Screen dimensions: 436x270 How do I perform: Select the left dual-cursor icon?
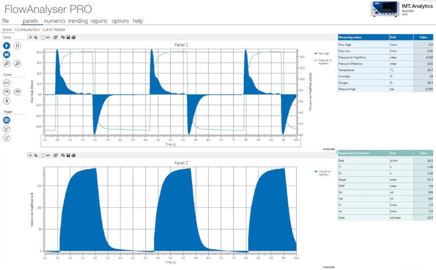click(7, 92)
